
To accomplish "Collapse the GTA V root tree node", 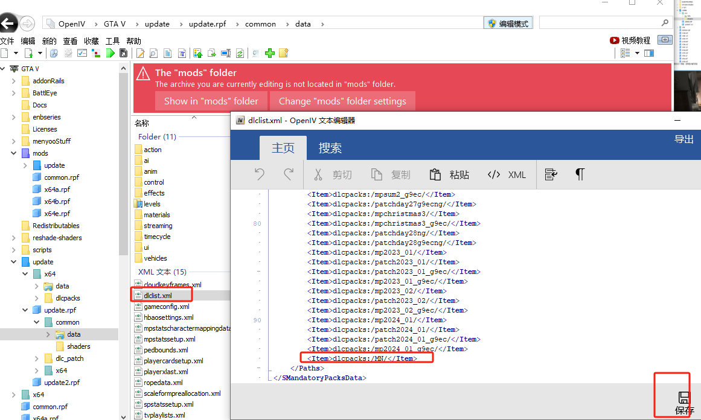I will tap(3, 69).
